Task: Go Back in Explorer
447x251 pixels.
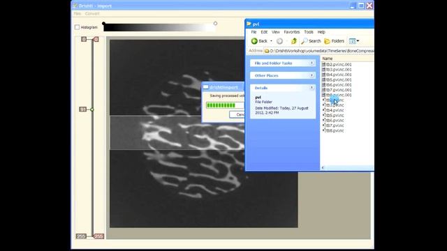Action: point(259,41)
